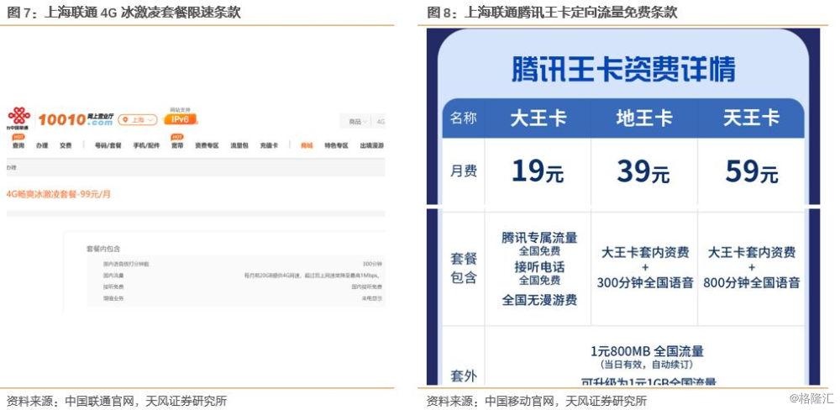Go to the 充值卡 section
The height and width of the screenshot is (410, 840).
coord(269,145)
